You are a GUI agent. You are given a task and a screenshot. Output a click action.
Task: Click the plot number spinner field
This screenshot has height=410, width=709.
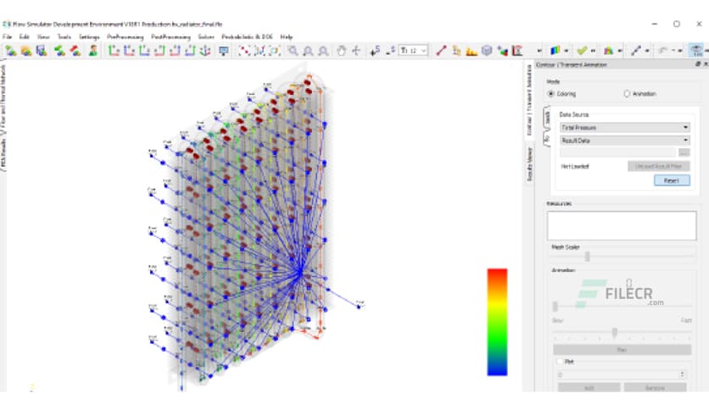(622, 374)
